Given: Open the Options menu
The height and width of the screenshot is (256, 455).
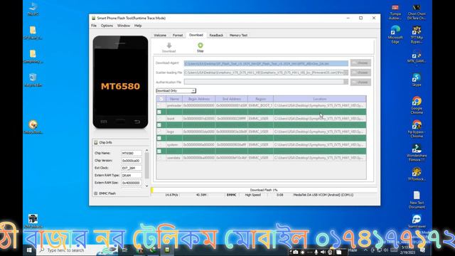Looking at the screenshot, I should click(107, 26).
